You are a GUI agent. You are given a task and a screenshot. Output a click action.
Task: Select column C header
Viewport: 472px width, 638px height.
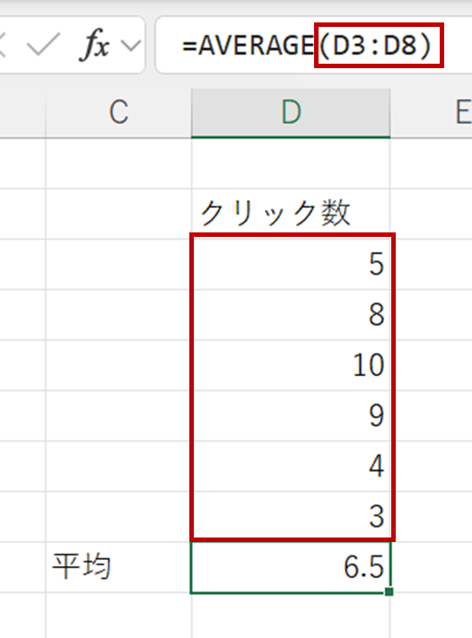coord(118,113)
